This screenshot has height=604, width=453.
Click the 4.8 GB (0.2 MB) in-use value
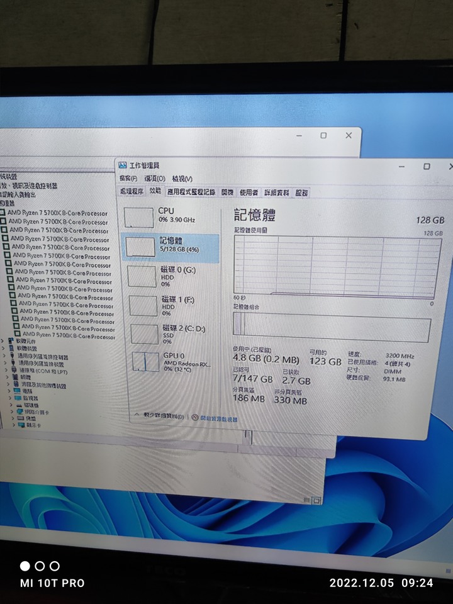tap(266, 359)
